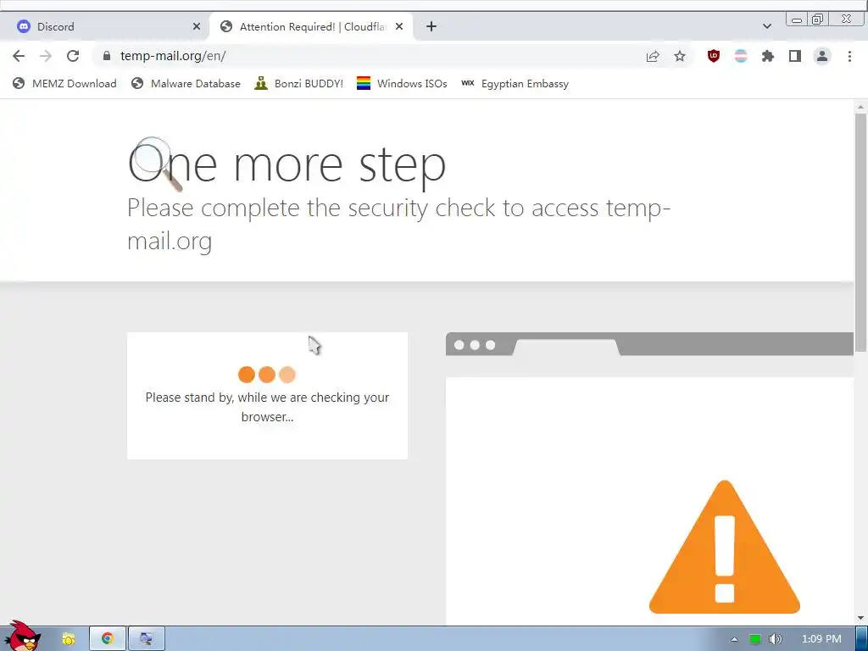Click the Angry Birds start button
Image resolution: width=868 pixels, height=651 pixels.
pos(23,637)
